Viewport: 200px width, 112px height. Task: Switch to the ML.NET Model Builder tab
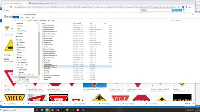40,3
